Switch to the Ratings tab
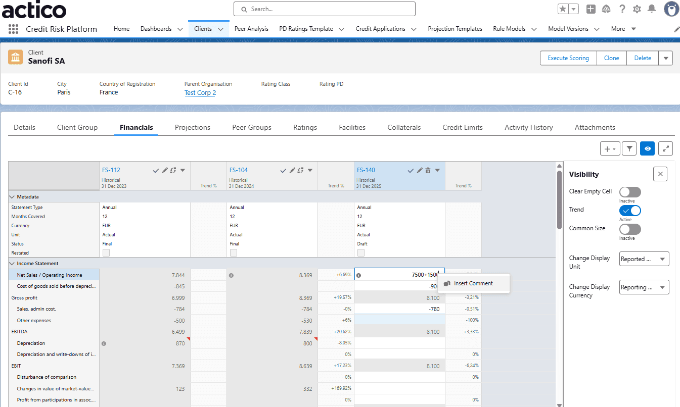Viewport: 680px width, 407px height. 305,127
